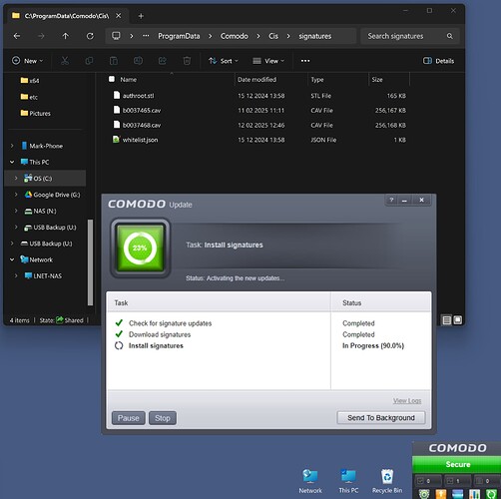
Task: Click the Copy icon in Explorer toolbar
Action: tap(89, 61)
